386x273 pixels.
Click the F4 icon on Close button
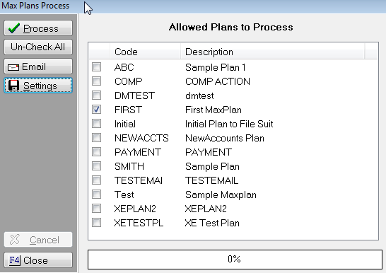[15, 260]
